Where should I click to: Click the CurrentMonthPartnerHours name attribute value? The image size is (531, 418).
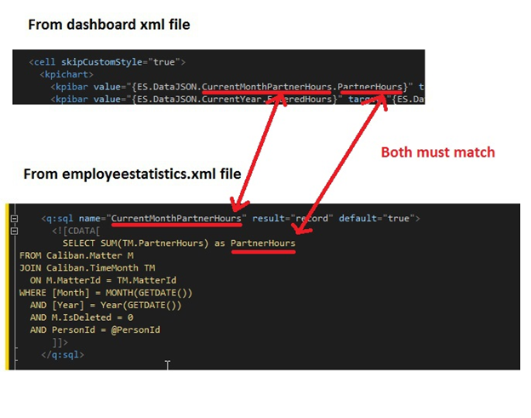tap(176, 219)
